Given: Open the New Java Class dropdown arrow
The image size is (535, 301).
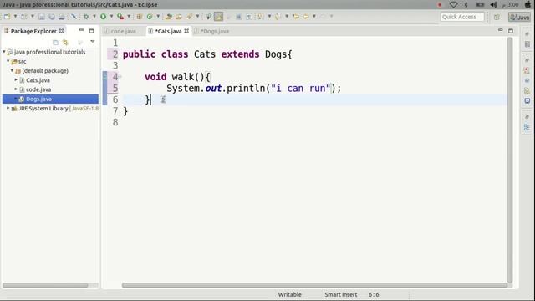Looking at the screenshot, I should pos(158,16).
